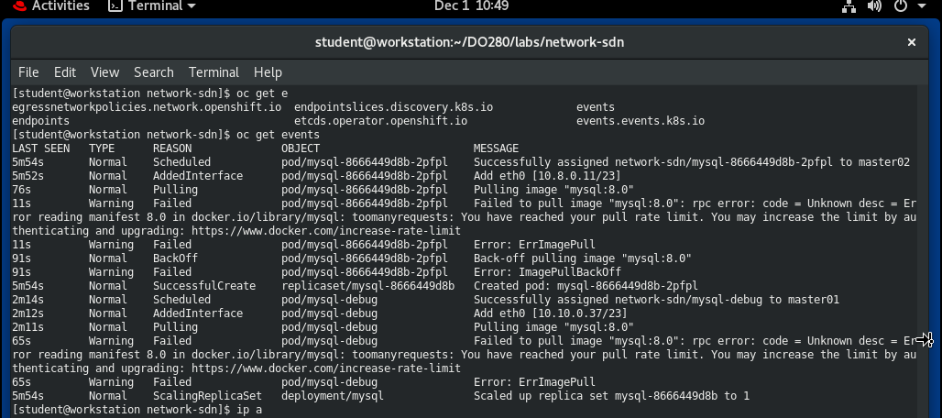Close the terminal window with X
942x418 pixels.
(x=912, y=42)
